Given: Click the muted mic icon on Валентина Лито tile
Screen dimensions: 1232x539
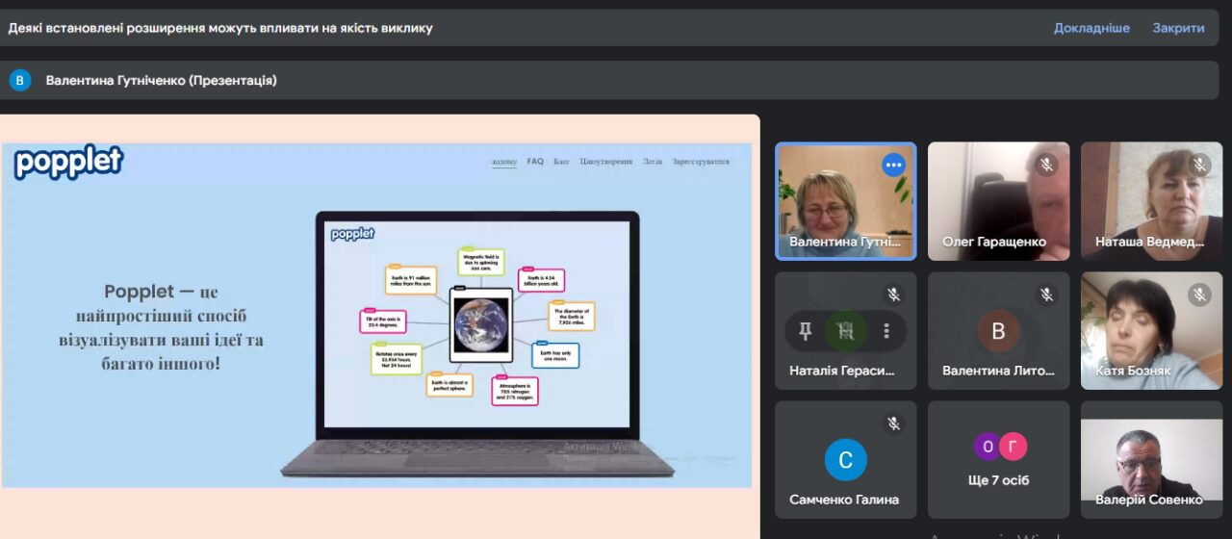Looking at the screenshot, I should pyautogui.click(x=1046, y=295).
